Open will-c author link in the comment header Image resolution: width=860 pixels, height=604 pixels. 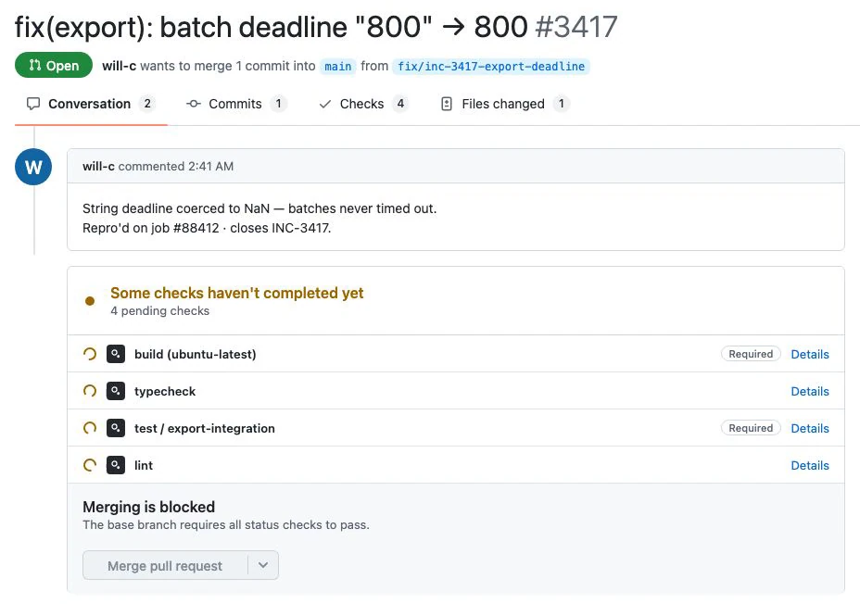(99, 166)
